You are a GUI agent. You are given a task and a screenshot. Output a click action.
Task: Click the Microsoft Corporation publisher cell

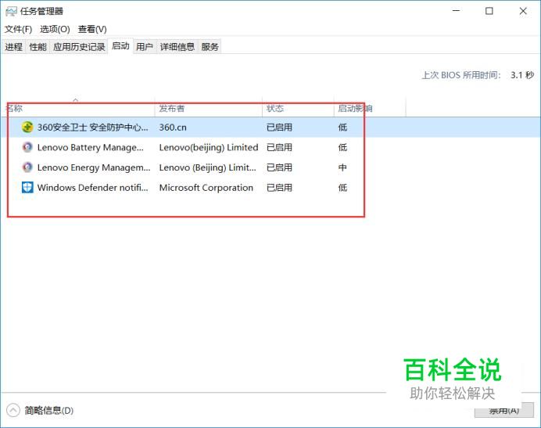(x=206, y=188)
